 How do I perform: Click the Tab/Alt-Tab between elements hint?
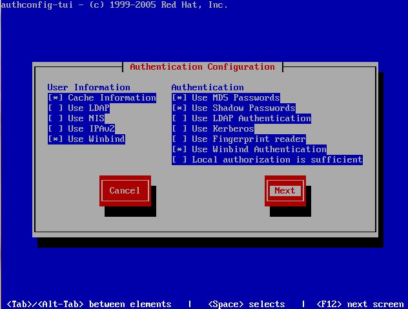(x=89, y=304)
